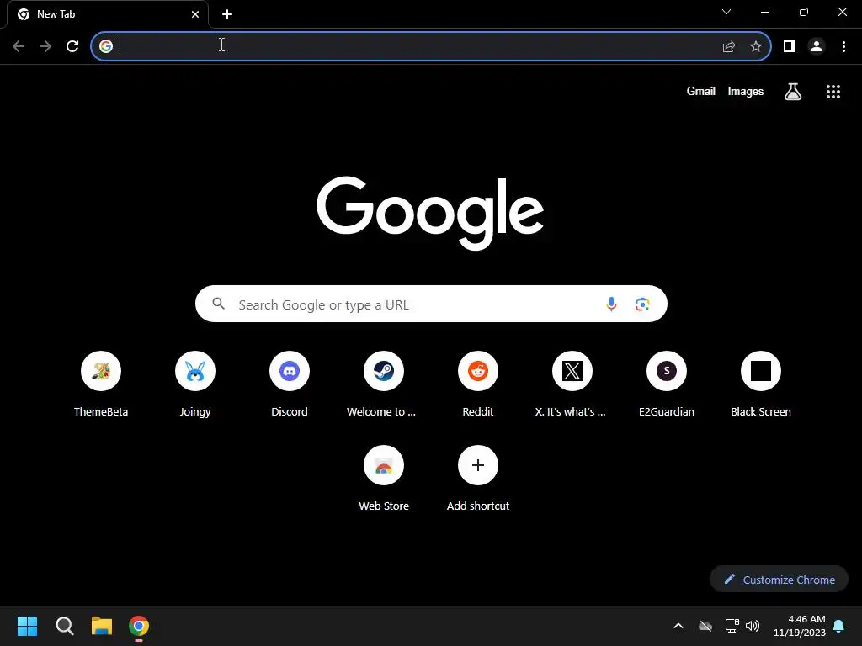The height and width of the screenshot is (646, 862).
Task: Open Images link
Action: (x=746, y=91)
